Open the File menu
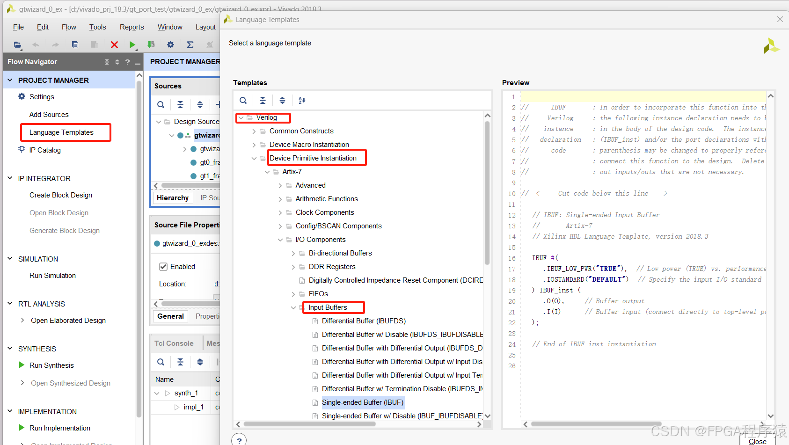This screenshot has height=445, width=789. [18, 27]
